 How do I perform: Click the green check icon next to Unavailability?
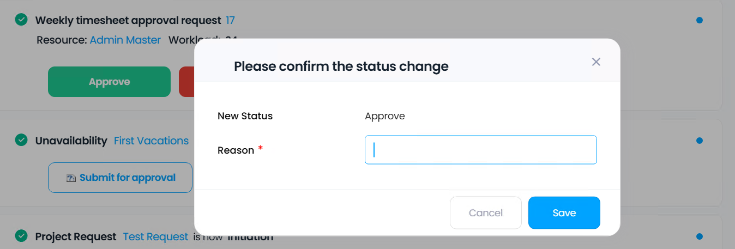tap(21, 140)
